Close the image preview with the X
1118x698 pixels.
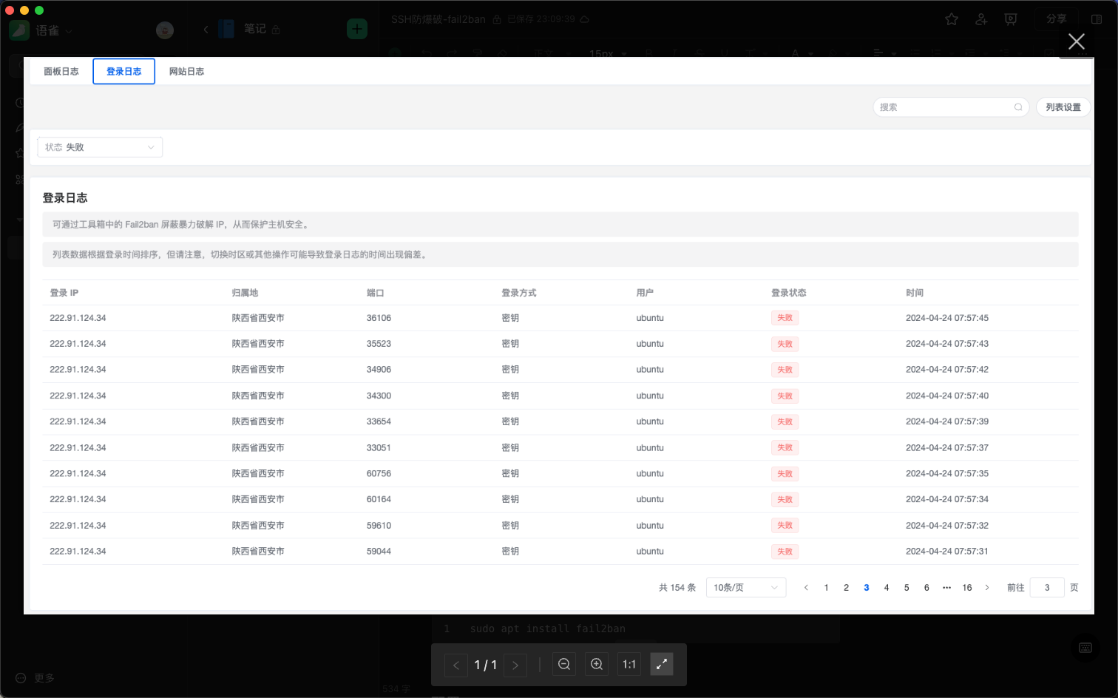pos(1077,41)
